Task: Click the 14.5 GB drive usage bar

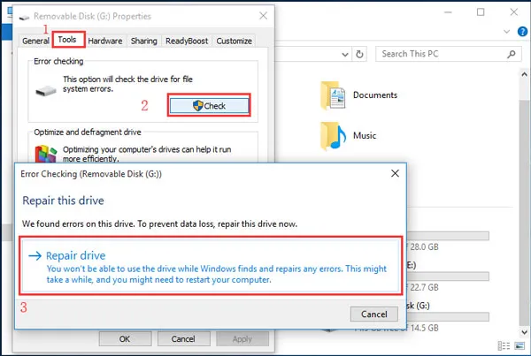Action: (449, 317)
